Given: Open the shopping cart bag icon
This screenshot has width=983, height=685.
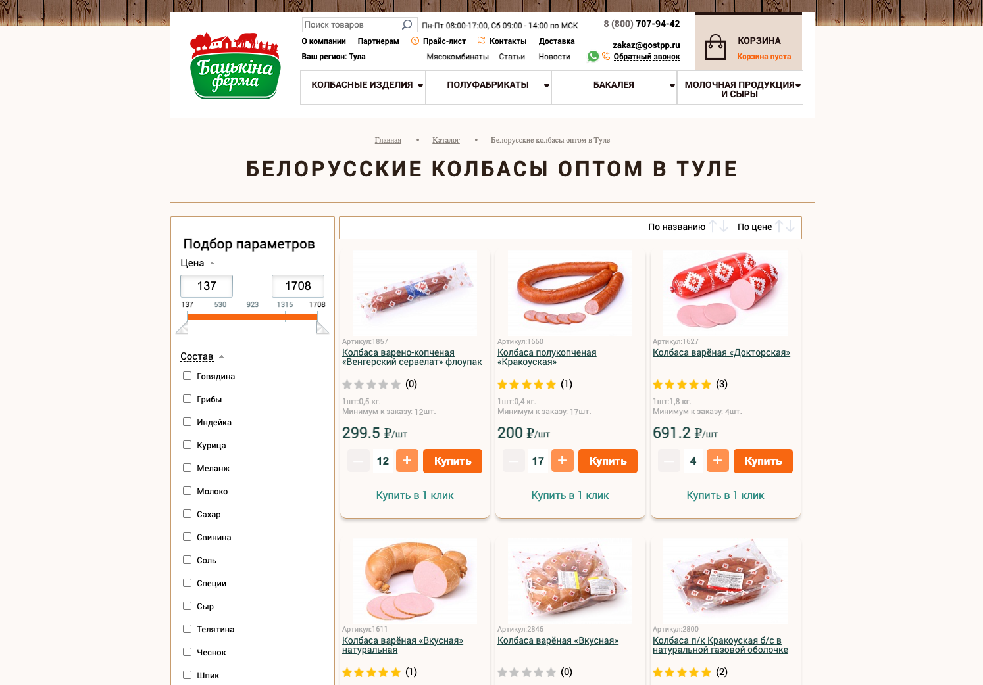Looking at the screenshot, I should pos(715,47).
